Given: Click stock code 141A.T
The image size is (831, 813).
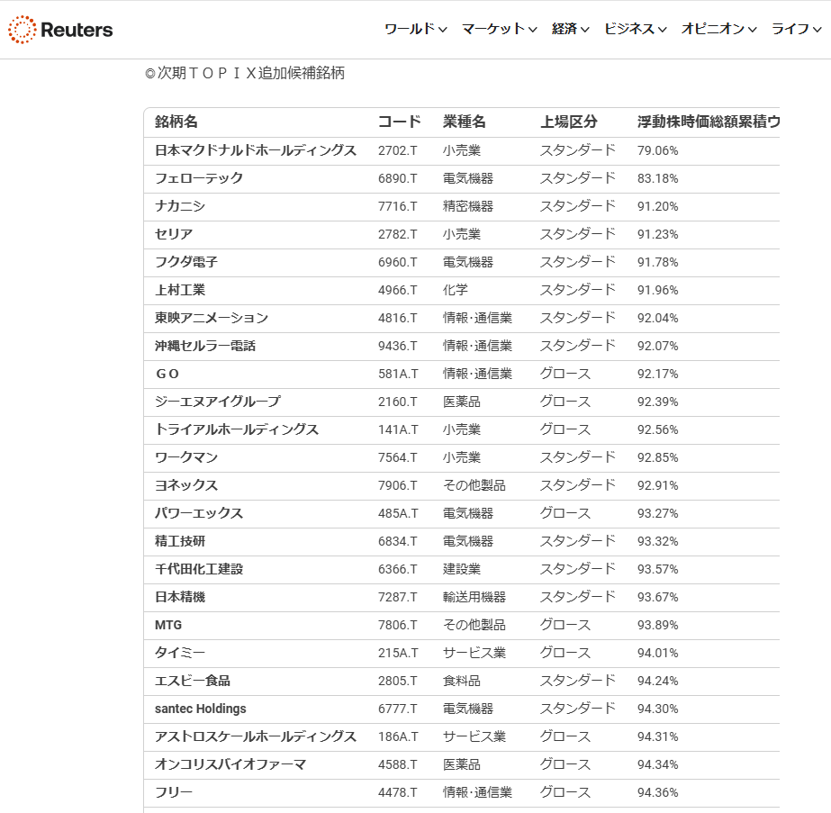Looking at the screenshot, I should pyautogui.click(x=398, y=429).
